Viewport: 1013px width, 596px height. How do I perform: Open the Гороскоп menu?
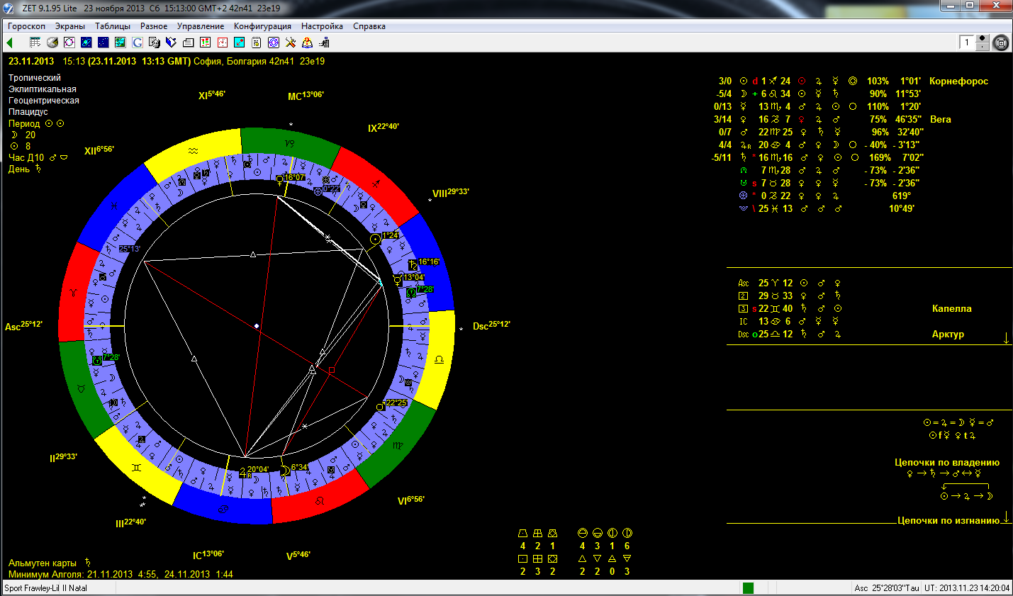pyautogui.click(x=26, y=26)
